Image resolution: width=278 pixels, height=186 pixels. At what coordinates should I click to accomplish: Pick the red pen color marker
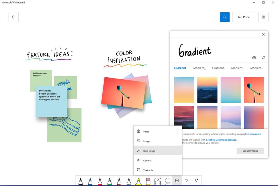click(99, 181)
